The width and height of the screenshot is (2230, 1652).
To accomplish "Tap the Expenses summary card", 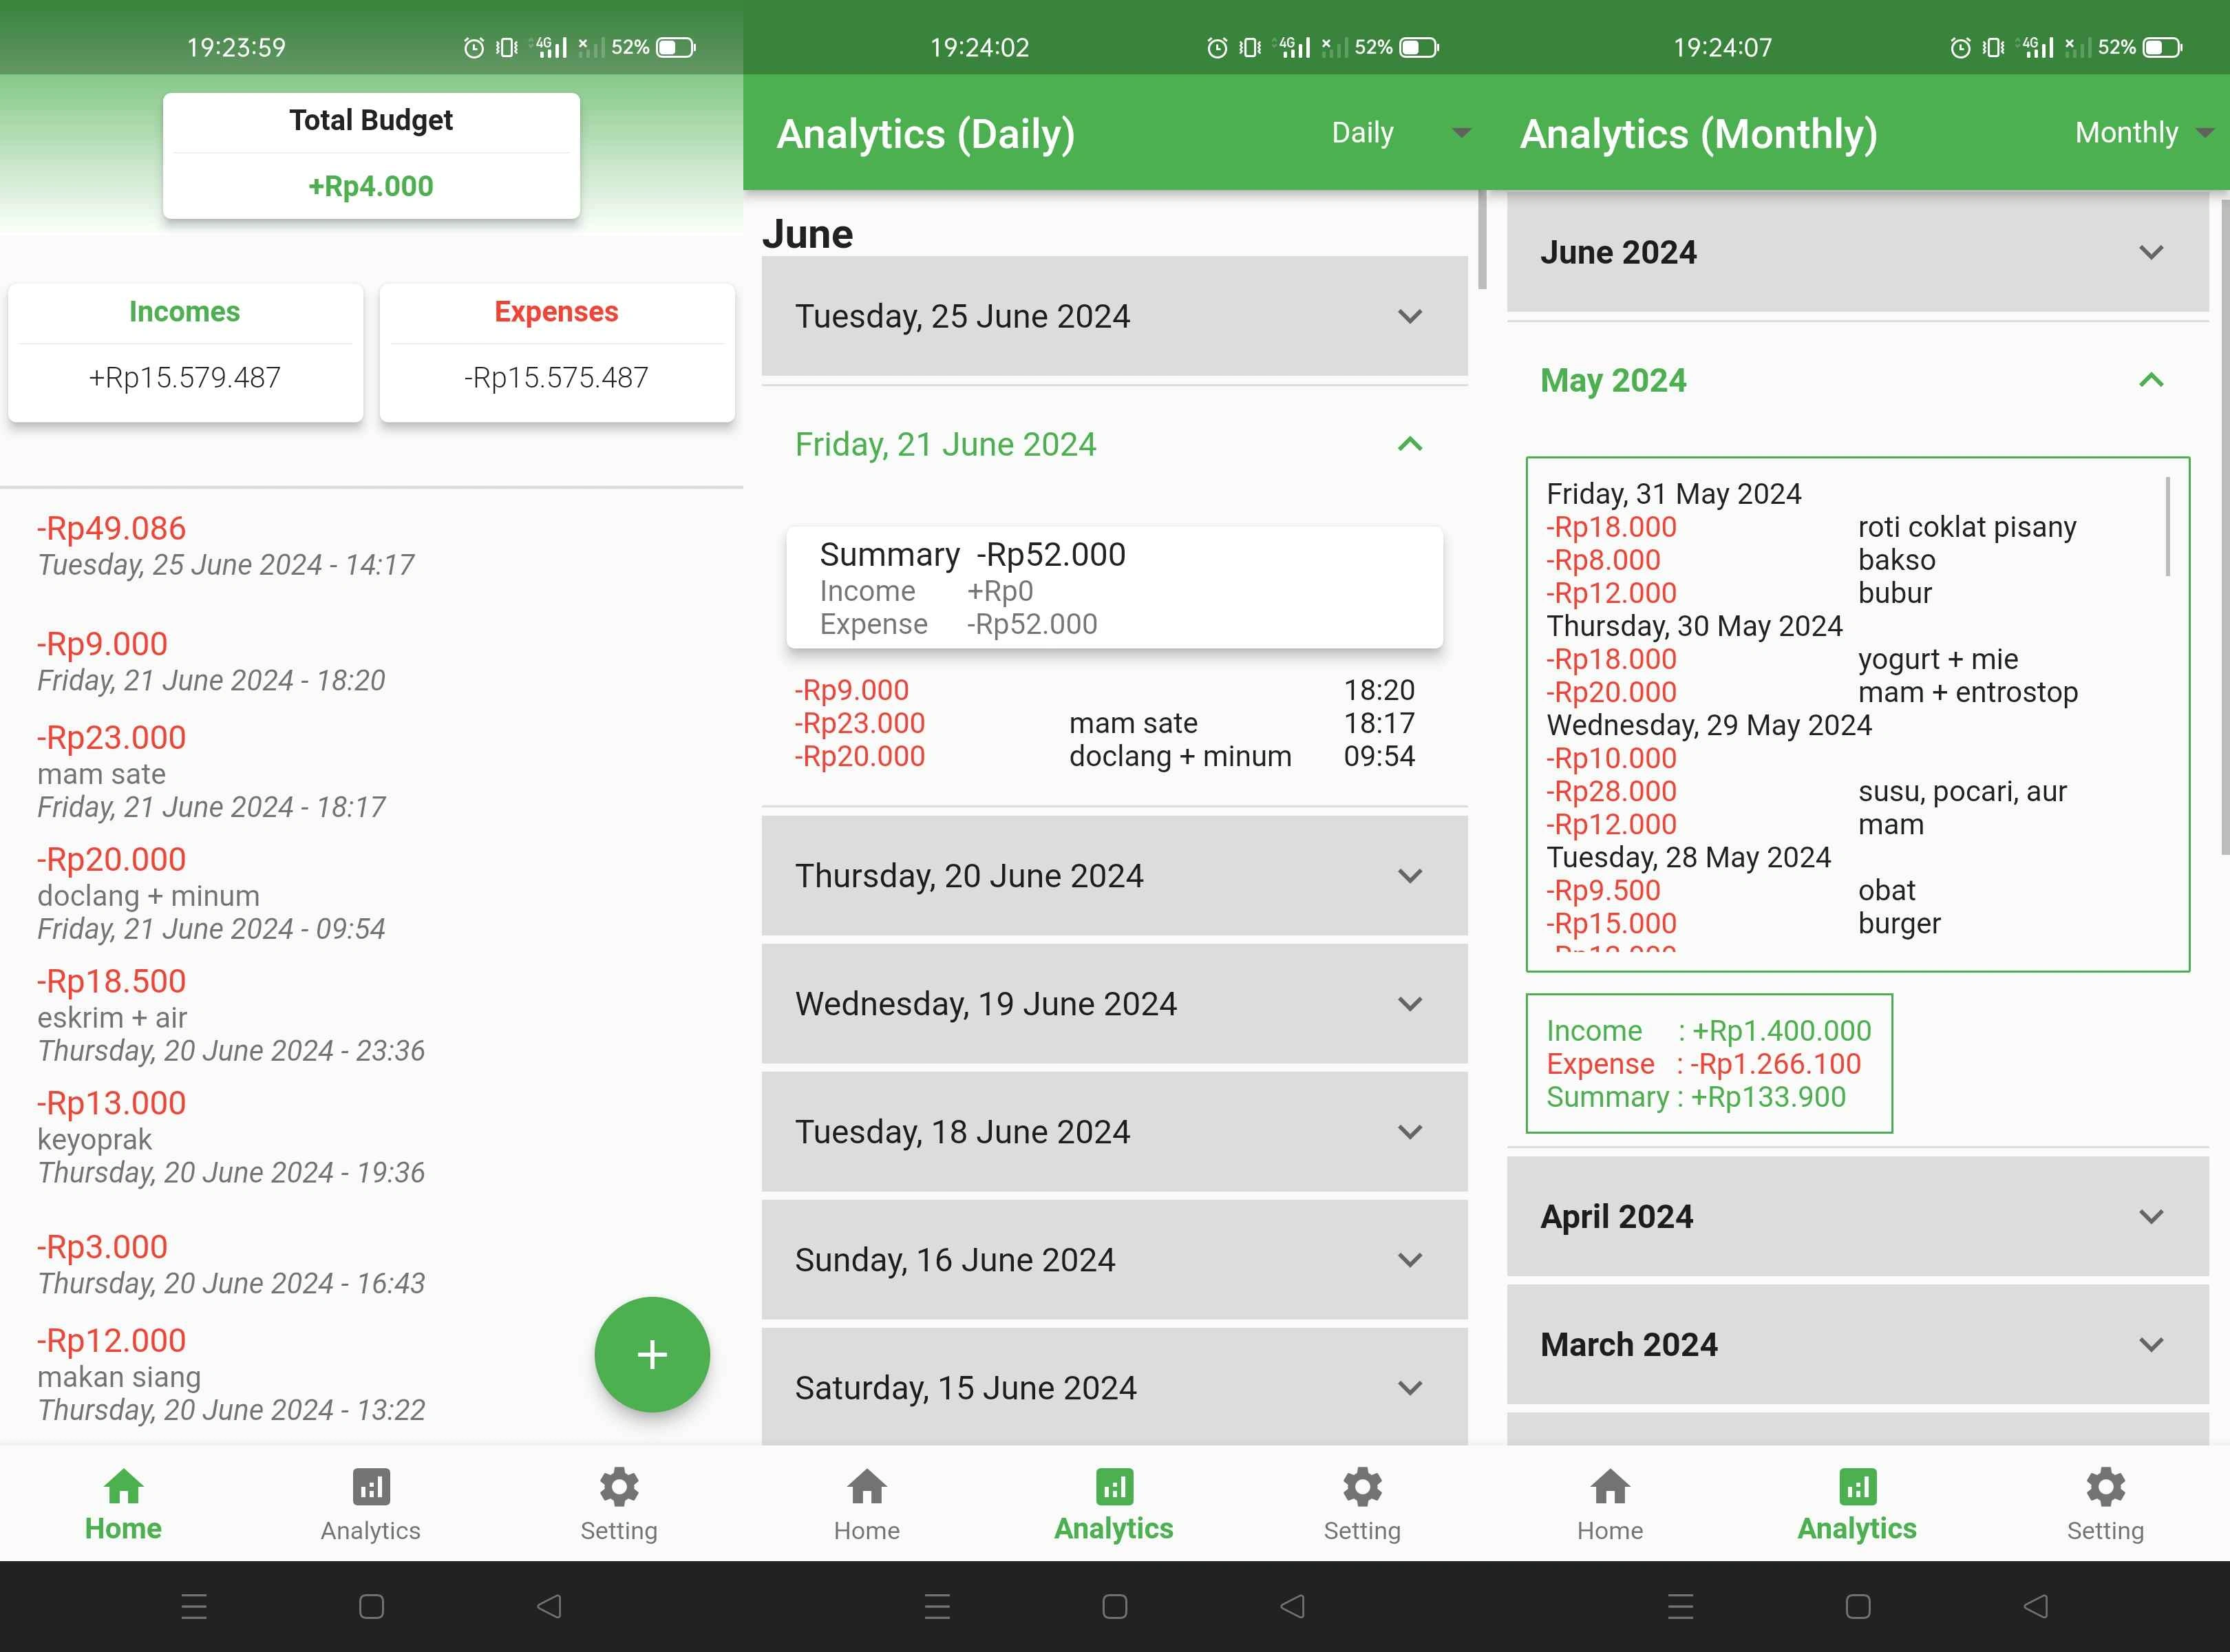I will pos(557,351).
